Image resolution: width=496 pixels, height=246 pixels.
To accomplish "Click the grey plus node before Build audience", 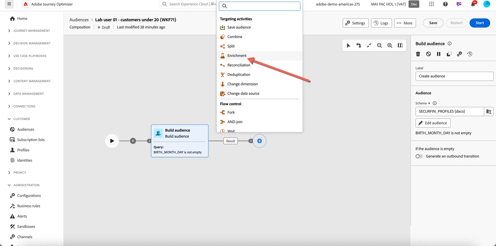I will tap(133, 141).
